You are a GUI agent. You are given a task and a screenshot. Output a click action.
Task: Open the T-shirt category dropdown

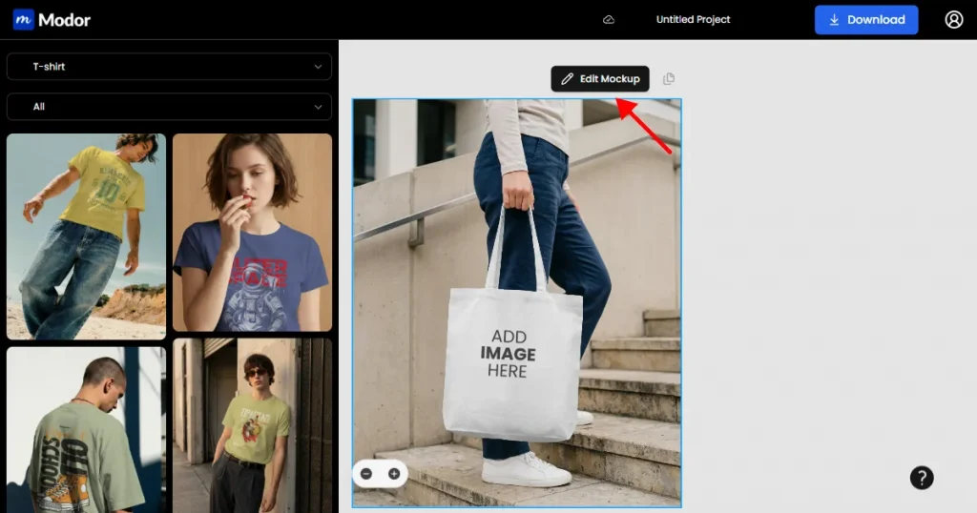tap(169, 67)
